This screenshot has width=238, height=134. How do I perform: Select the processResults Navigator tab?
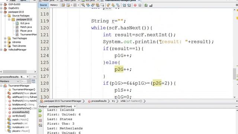click(x=12, y=77)
